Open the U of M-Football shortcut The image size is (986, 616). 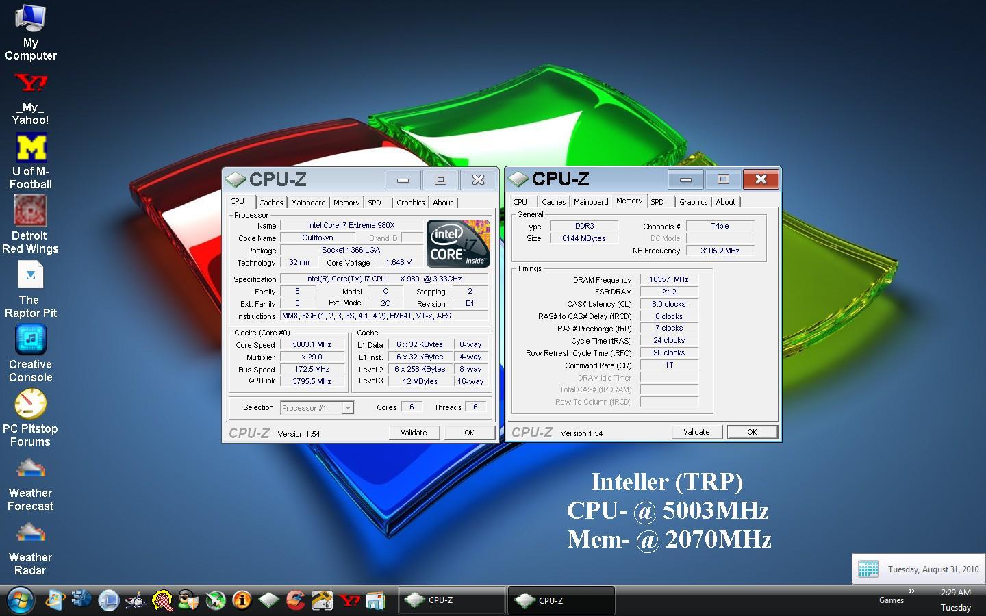30,162
